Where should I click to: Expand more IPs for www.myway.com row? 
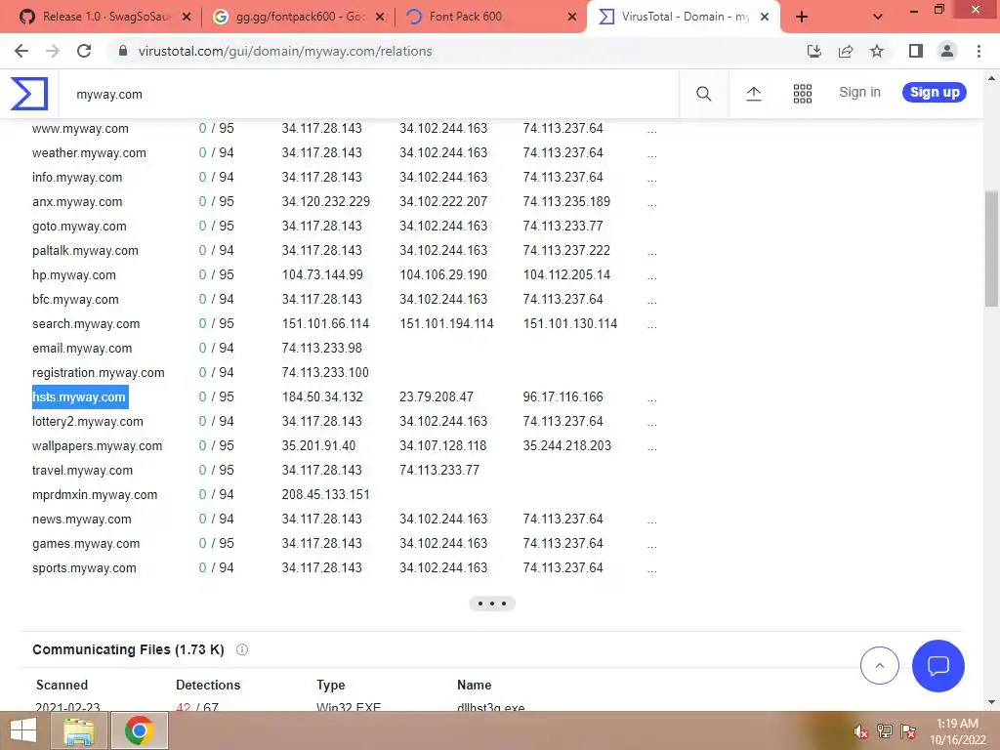pyautogui.click(x=651, y=131)
